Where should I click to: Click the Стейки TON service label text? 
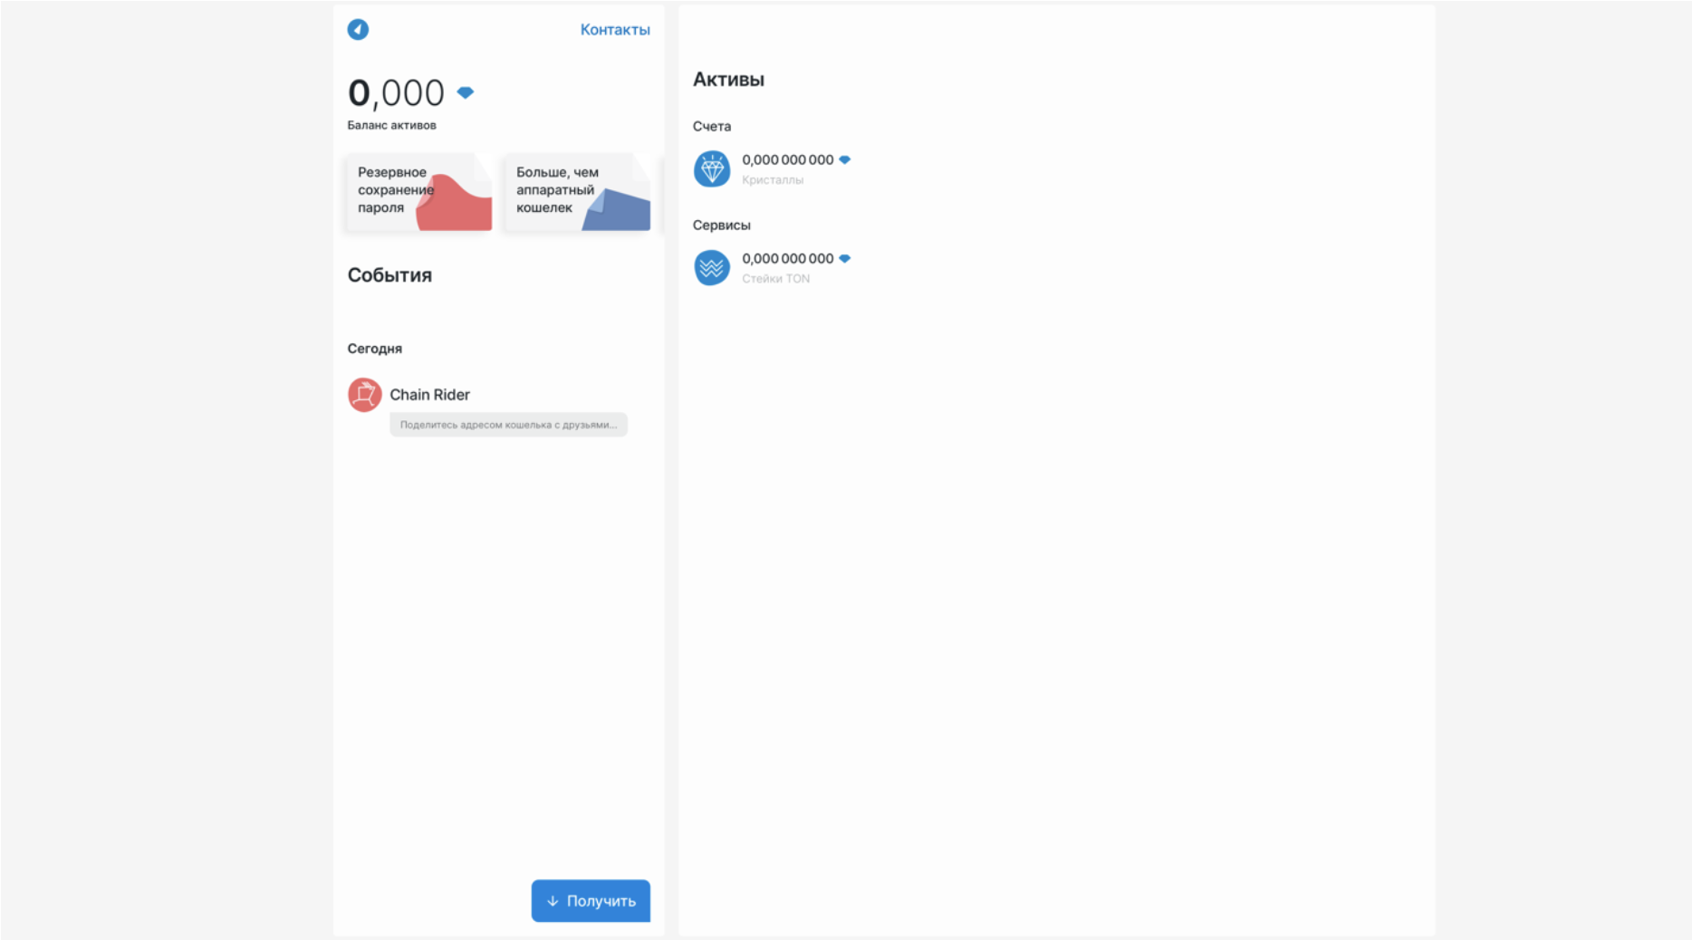click(x=775, y=279)
